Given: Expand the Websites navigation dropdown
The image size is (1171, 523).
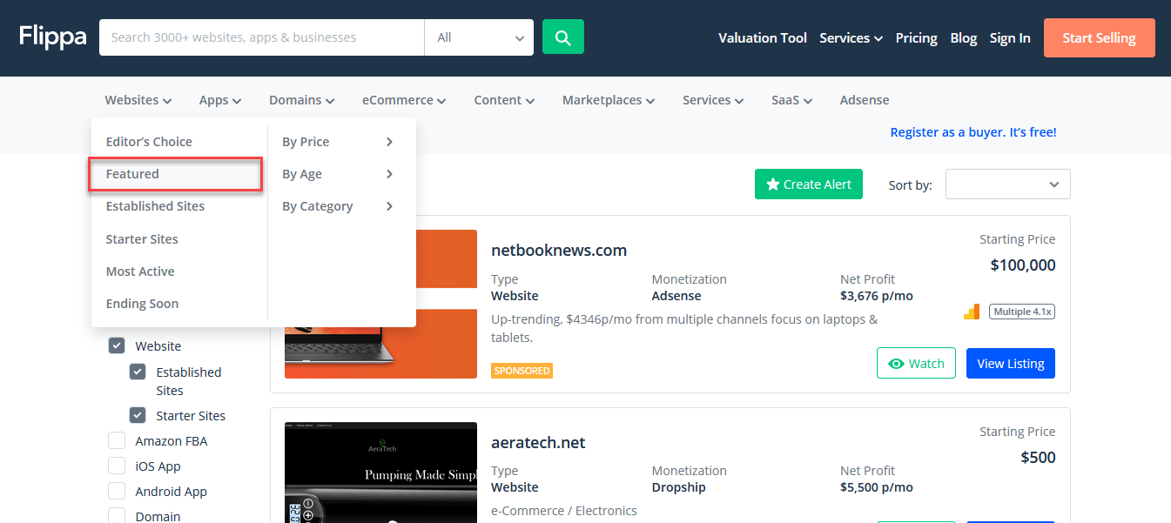Looking at the screenshot, I should click(x=138, y=100).
